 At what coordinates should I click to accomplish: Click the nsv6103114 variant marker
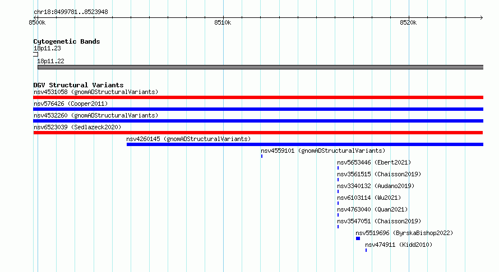click(338, 203)
